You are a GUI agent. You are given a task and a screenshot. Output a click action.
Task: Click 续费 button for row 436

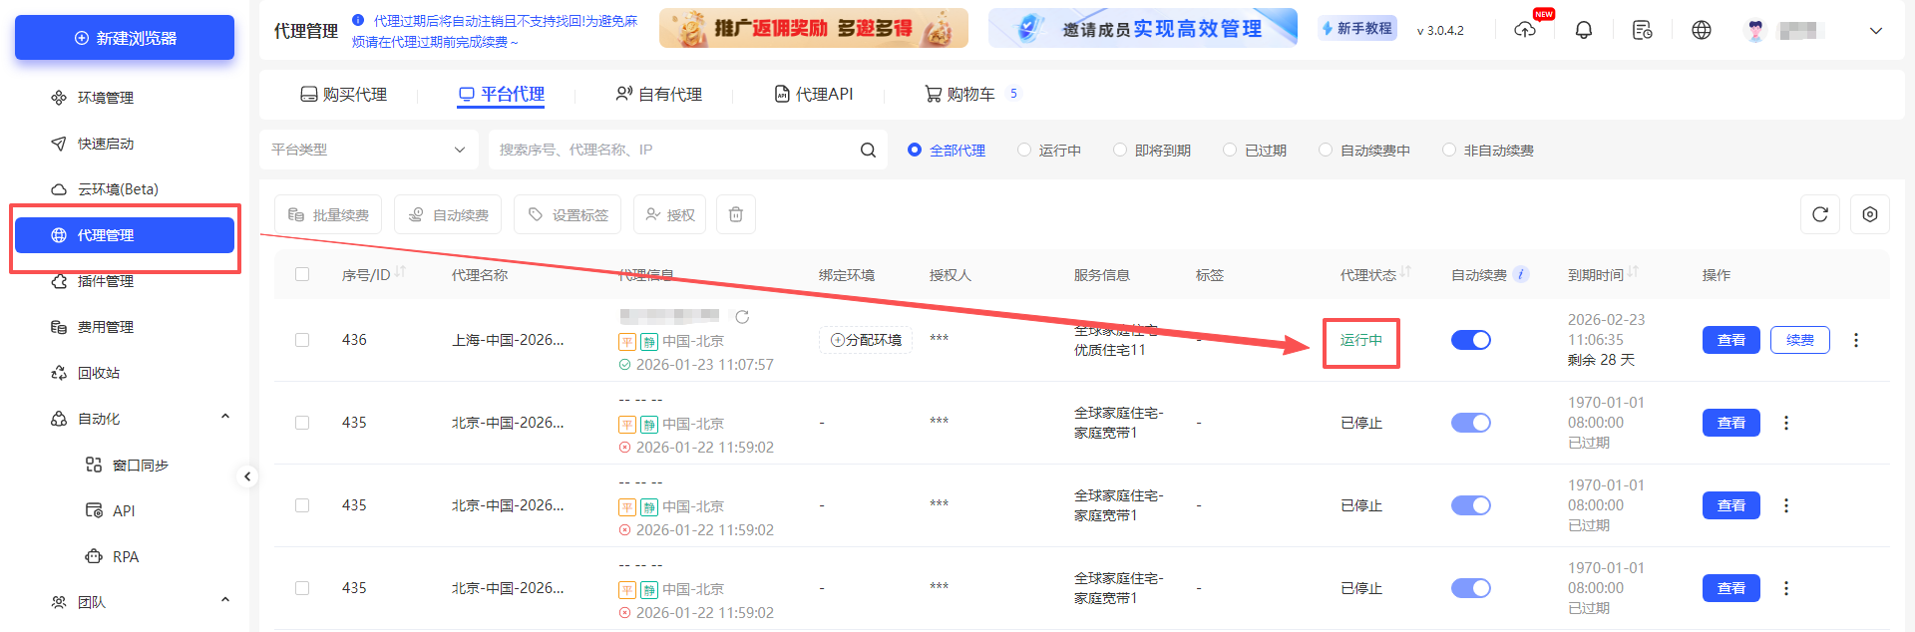pyautogui.click(x=1800, y=340)
